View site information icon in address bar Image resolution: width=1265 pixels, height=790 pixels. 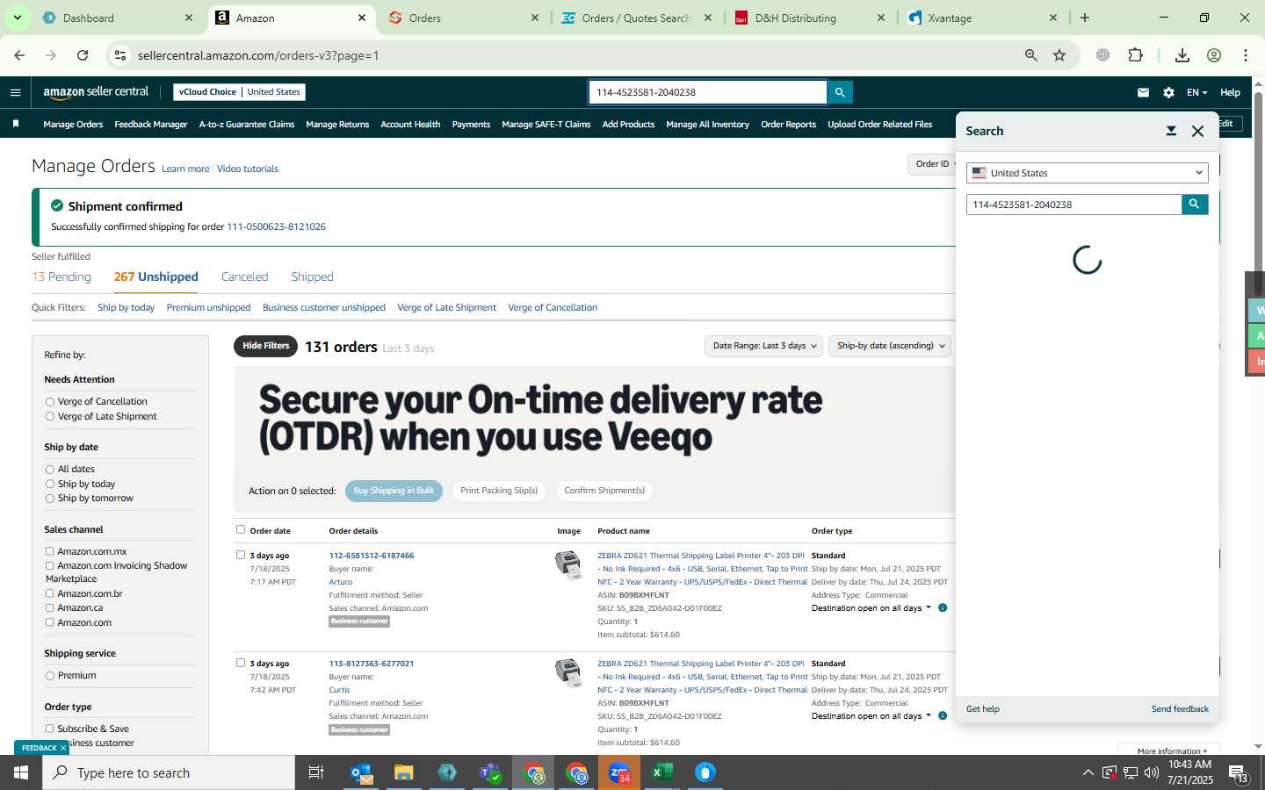click(120, 55)
